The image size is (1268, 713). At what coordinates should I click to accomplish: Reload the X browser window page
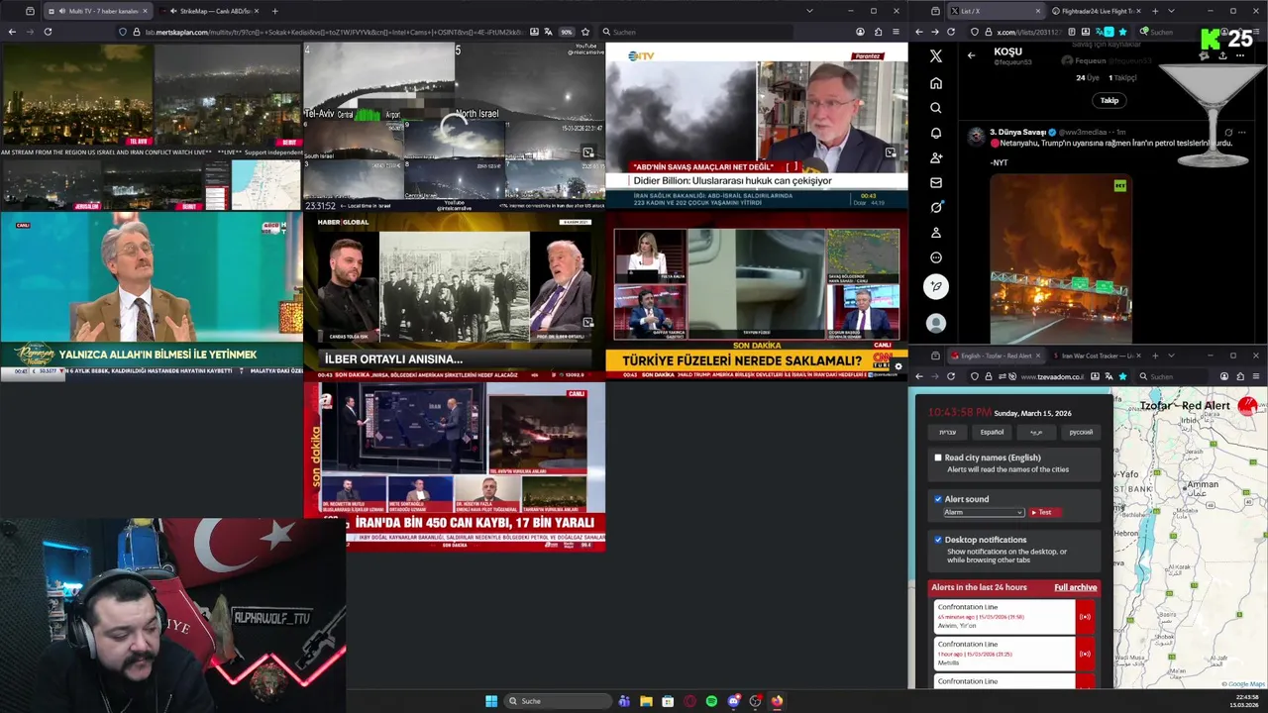951,32
